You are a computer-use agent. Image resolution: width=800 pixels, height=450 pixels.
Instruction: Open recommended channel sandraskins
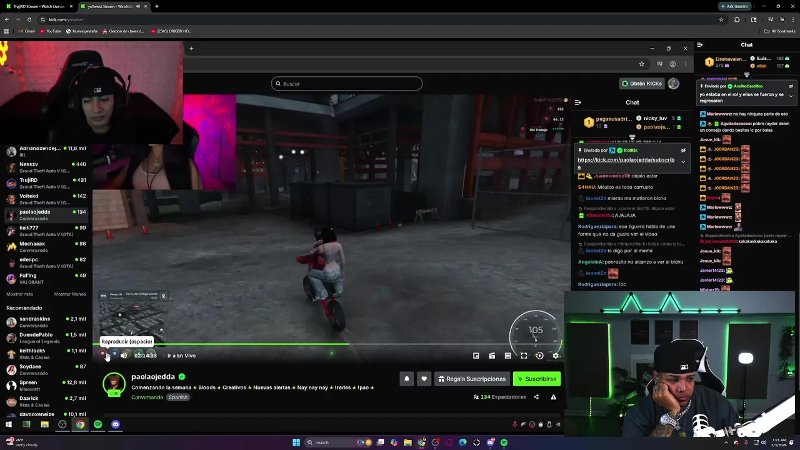tap(46, 322)
